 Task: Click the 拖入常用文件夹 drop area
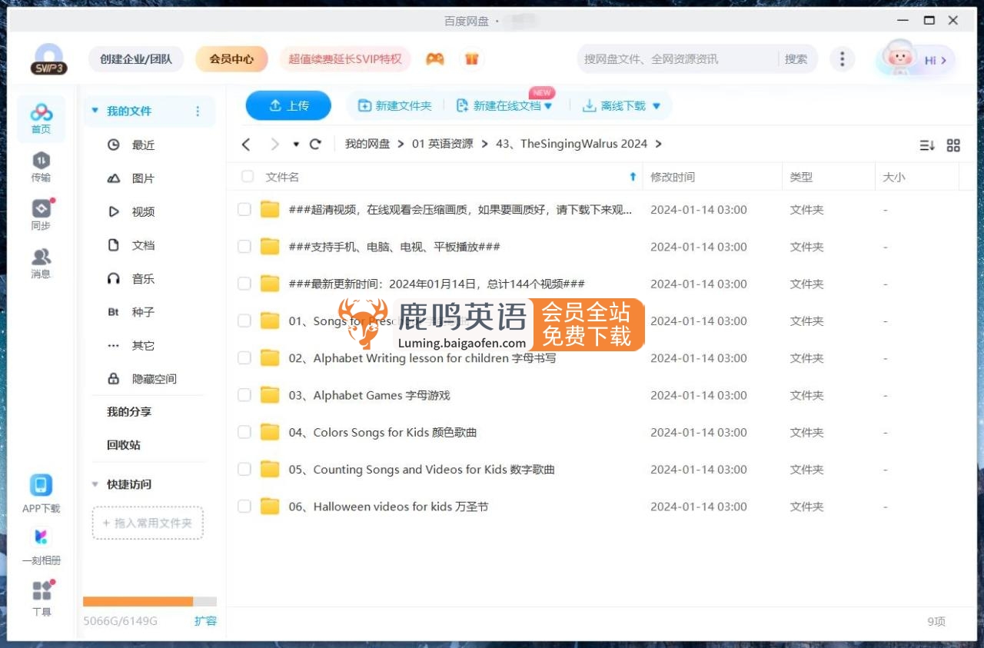148,523
